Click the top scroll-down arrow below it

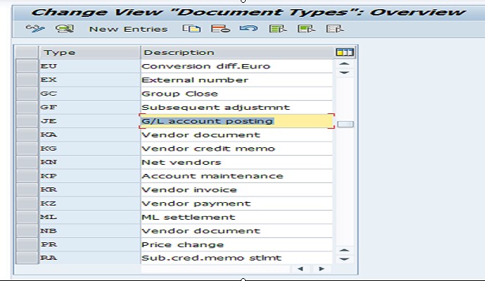[x=344, y=73]
